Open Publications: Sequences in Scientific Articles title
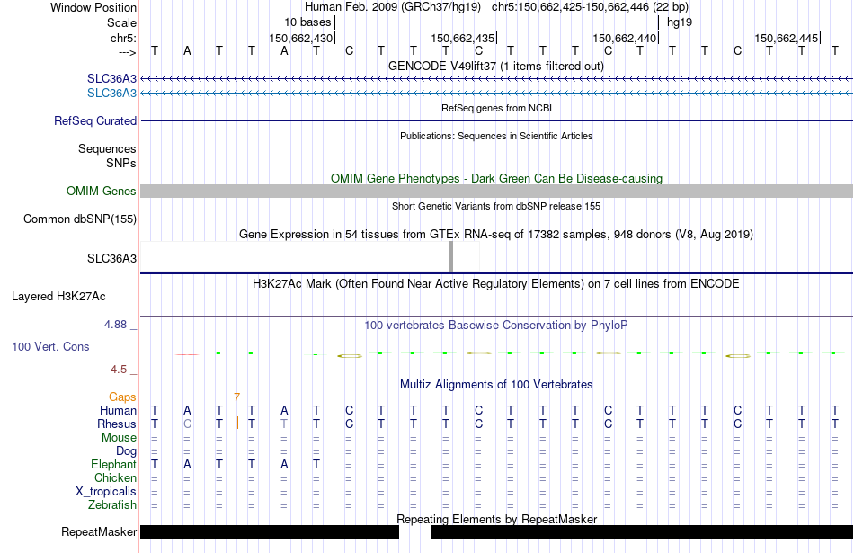Viewport: 854px width, 553px height. pyautogui.click(x=496, y=136)
